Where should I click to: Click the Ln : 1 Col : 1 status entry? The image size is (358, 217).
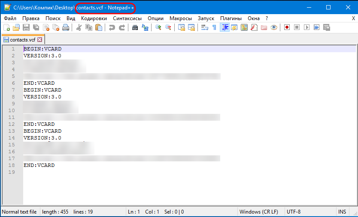click(143, 212)
